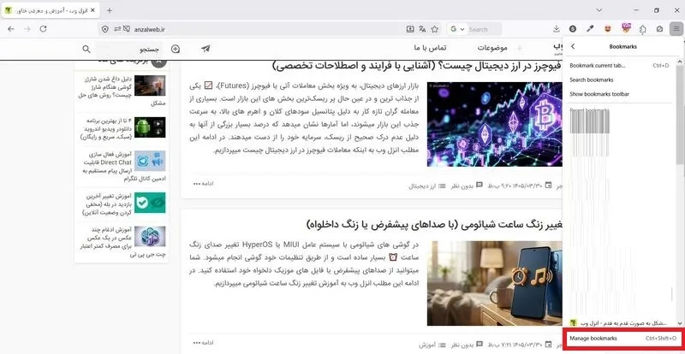The image size is (685, 354).
Task: Open the Xiaomi alarm ringtone article title
Action: pos(435,225)
